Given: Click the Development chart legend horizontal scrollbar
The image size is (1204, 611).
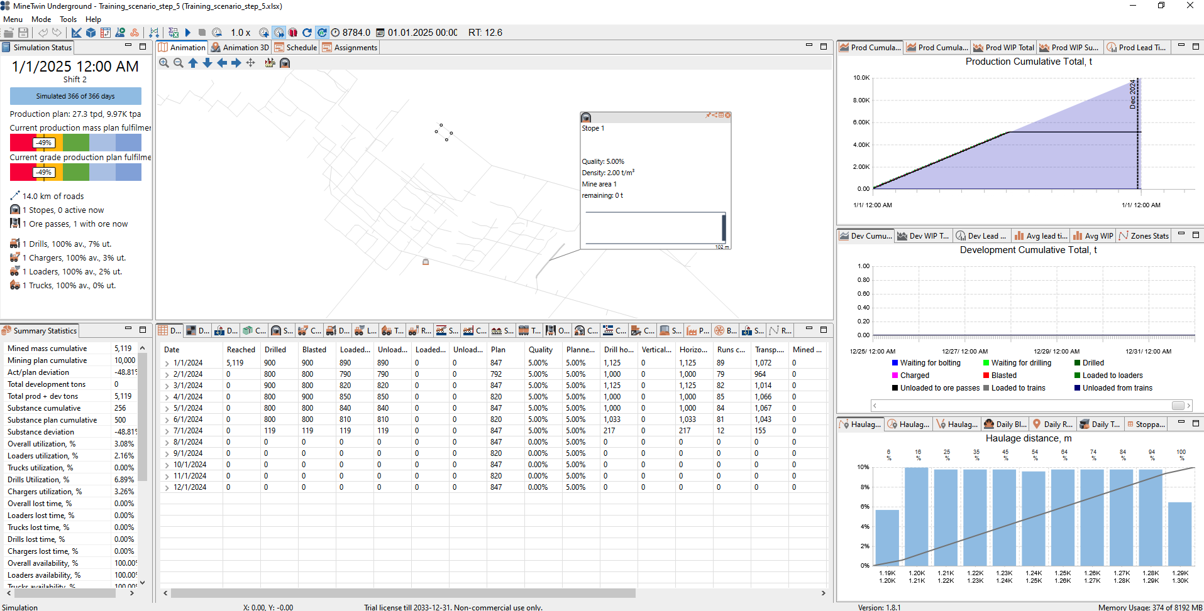Looking at the screenshot, I should click(x=1031, y=406).
